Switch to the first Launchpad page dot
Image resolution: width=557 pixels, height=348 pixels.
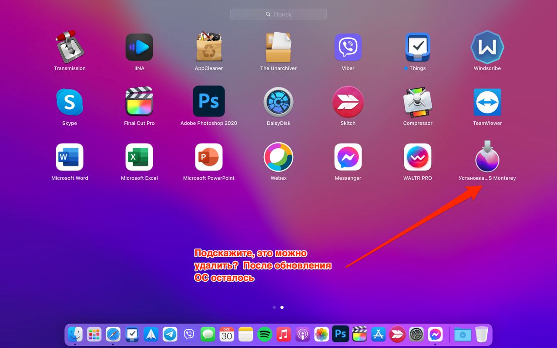pos(274,307)
